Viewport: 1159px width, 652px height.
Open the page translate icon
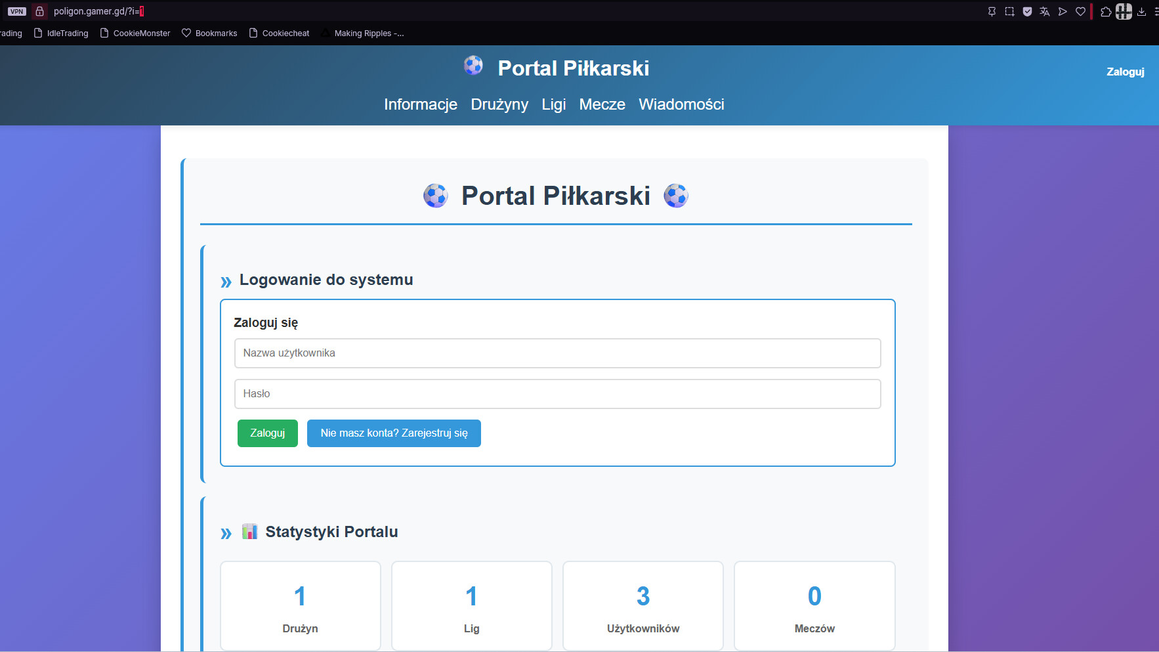click(x=1045, y=11)
